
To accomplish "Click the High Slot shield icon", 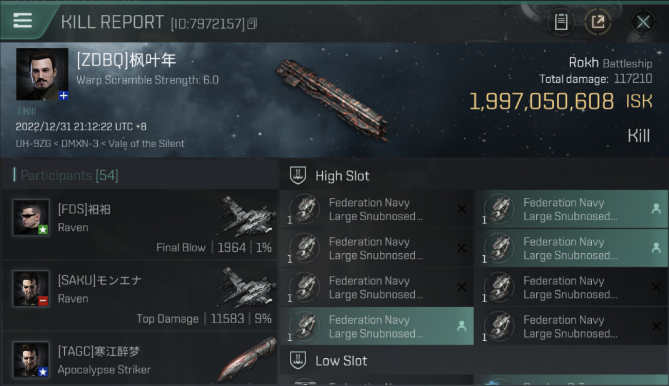I will (x=298, y=176).
